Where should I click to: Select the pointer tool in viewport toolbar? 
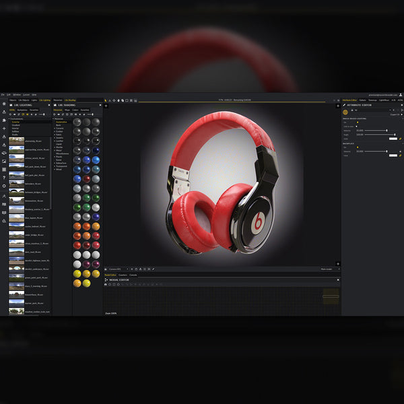tap(106, 100)
